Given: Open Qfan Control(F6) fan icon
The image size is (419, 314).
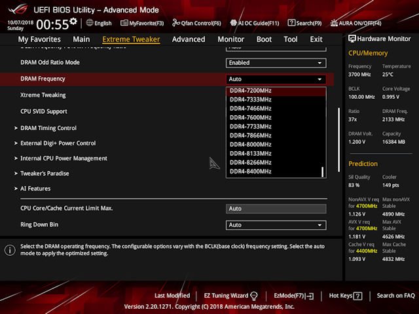Looking at the screenshot, I should coord(176,23).
